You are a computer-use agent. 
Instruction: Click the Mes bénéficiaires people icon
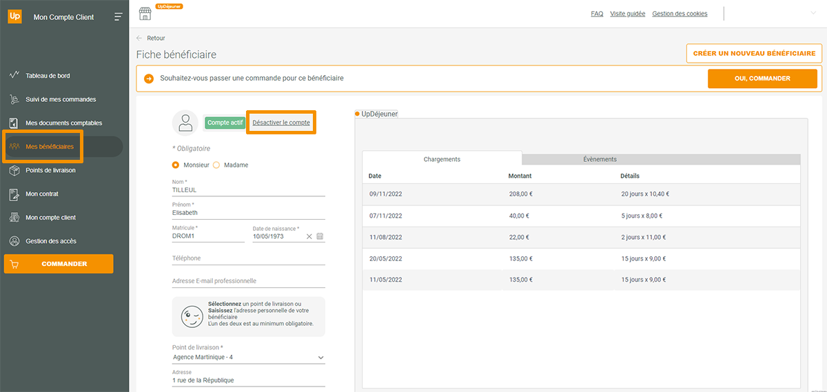[x=14, y=147]
